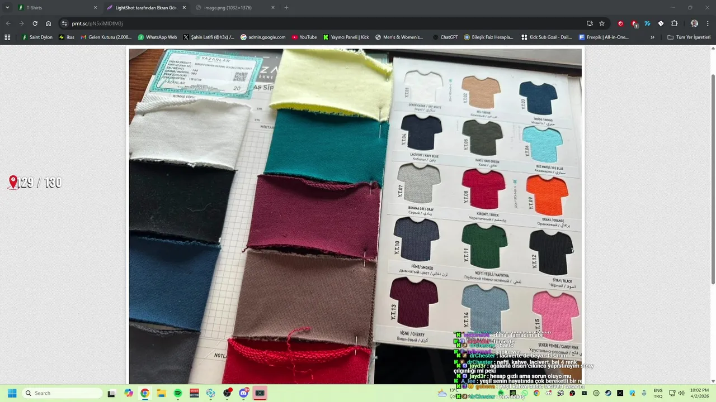This screenshot has height=402, width=716.
Task: Bookmark this page with the star
Action: tap(602, 23)
